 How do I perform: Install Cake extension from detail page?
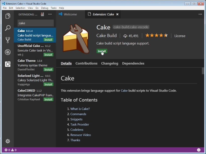(x=102, y=51)
